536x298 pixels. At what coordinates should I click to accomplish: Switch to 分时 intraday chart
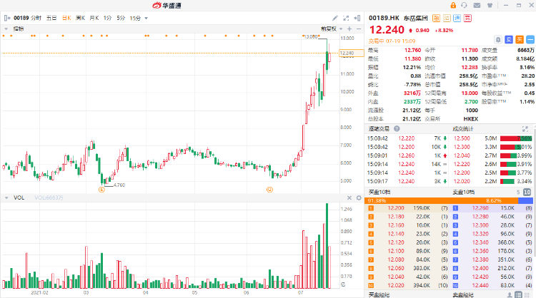[36, 18]
